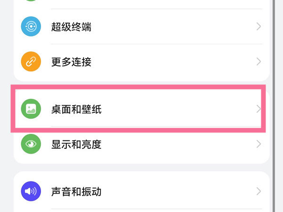Expand 超级终端 using its right chevron
This screenshot has width=283, height=212.
pyautogui.click(x=258, y=27)
